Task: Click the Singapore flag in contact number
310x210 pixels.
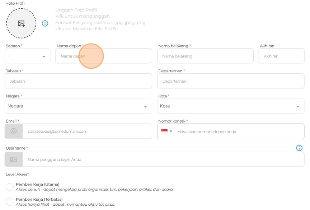Action: [x=164, y=131]
